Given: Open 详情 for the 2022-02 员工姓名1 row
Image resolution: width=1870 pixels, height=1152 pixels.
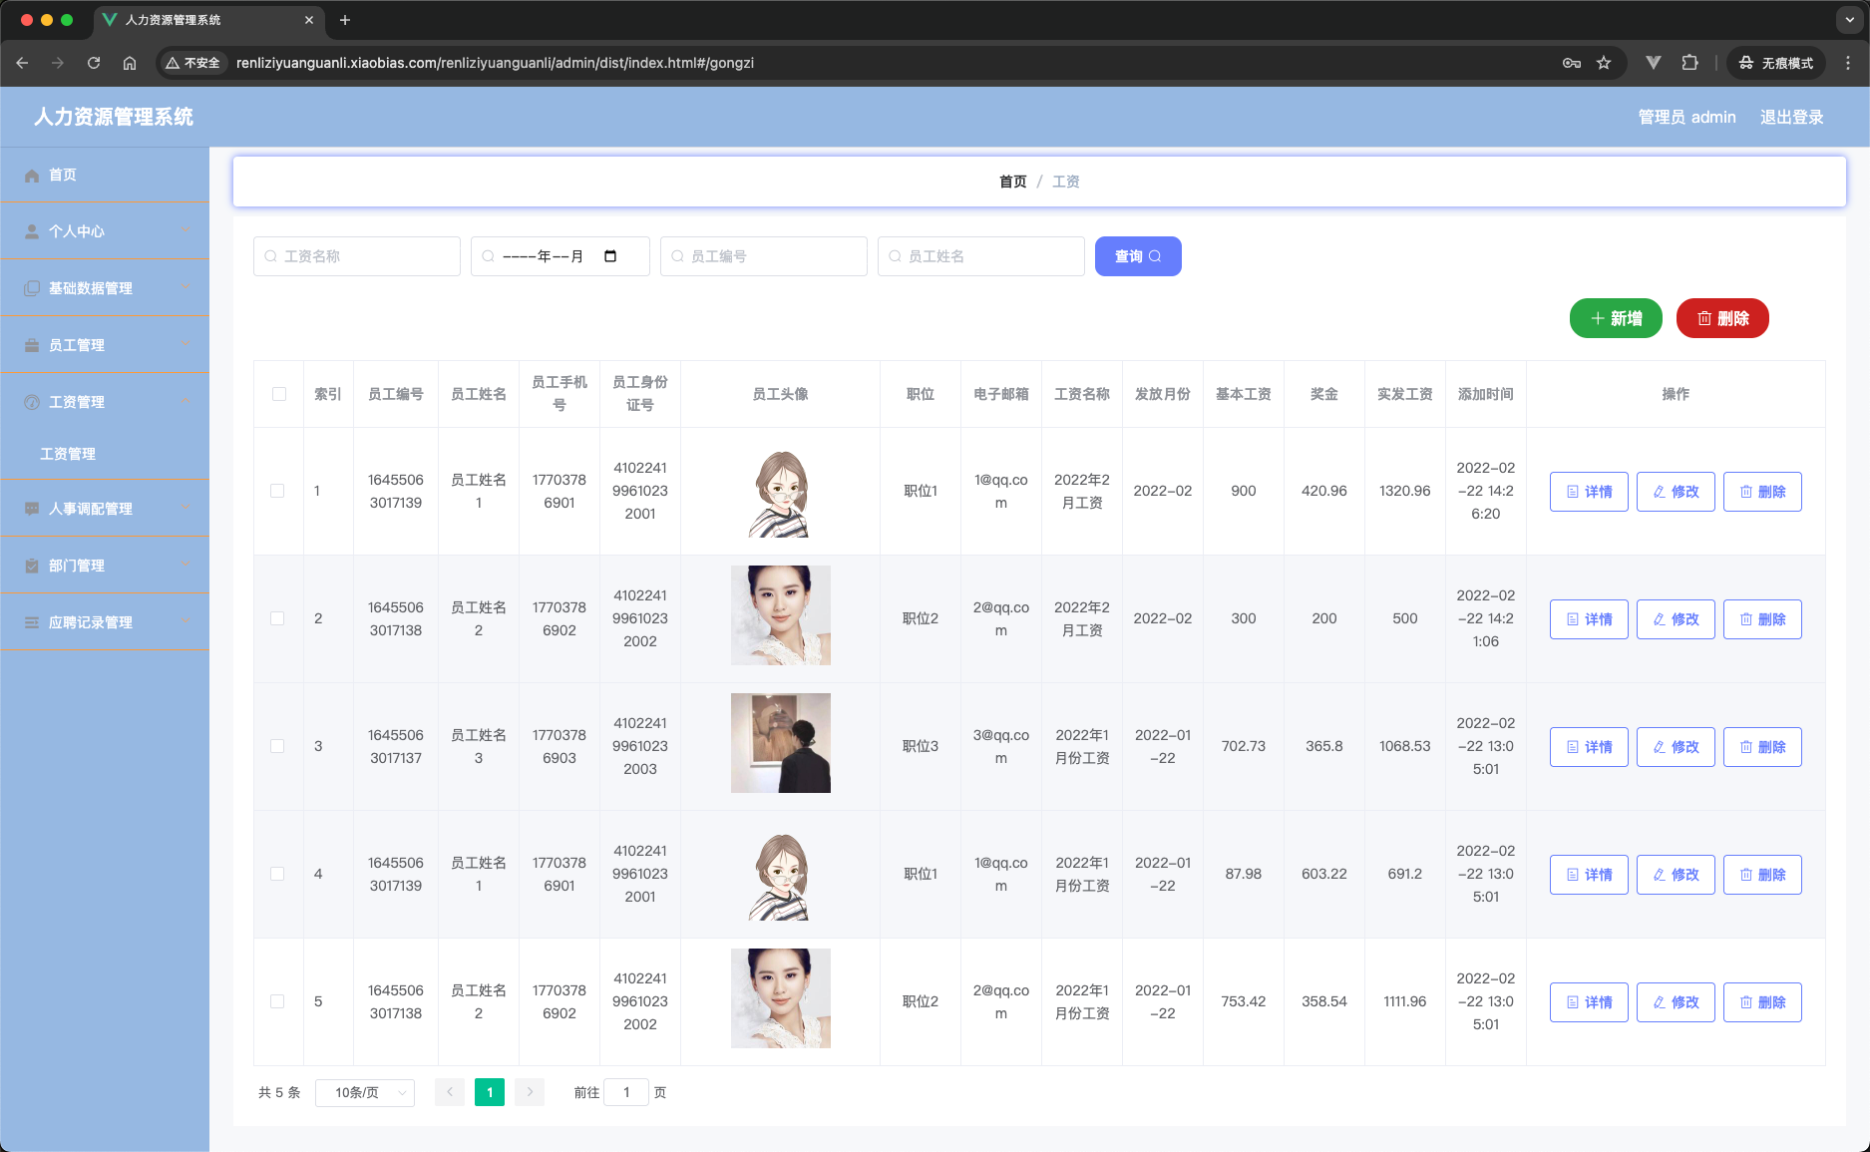Looking at the screenshot, I should click(1589, 492).
